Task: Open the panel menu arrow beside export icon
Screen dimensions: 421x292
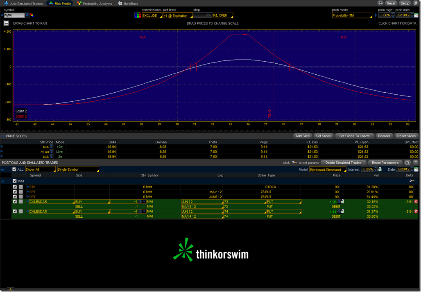Action: 416,163
